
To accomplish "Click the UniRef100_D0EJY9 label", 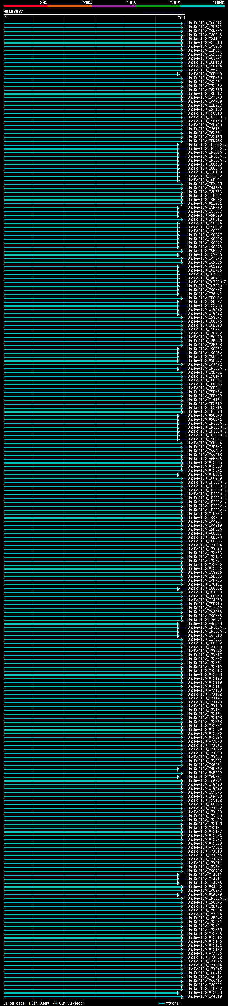I will click(x=204, y=325).
